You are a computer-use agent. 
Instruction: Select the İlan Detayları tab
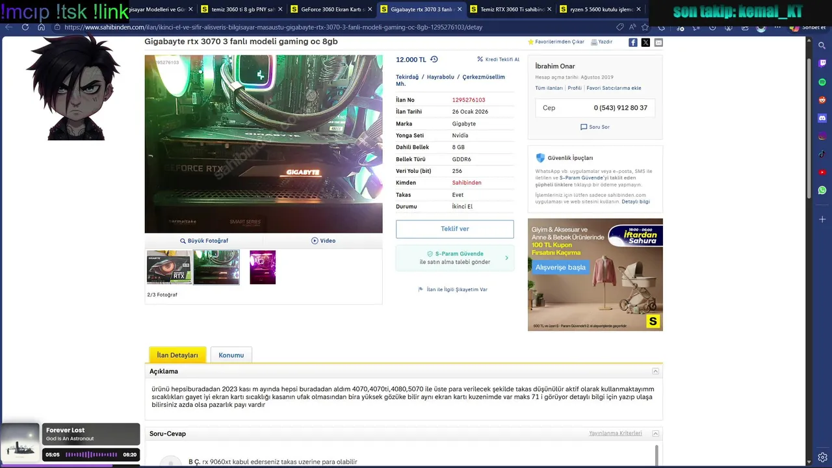177,355
